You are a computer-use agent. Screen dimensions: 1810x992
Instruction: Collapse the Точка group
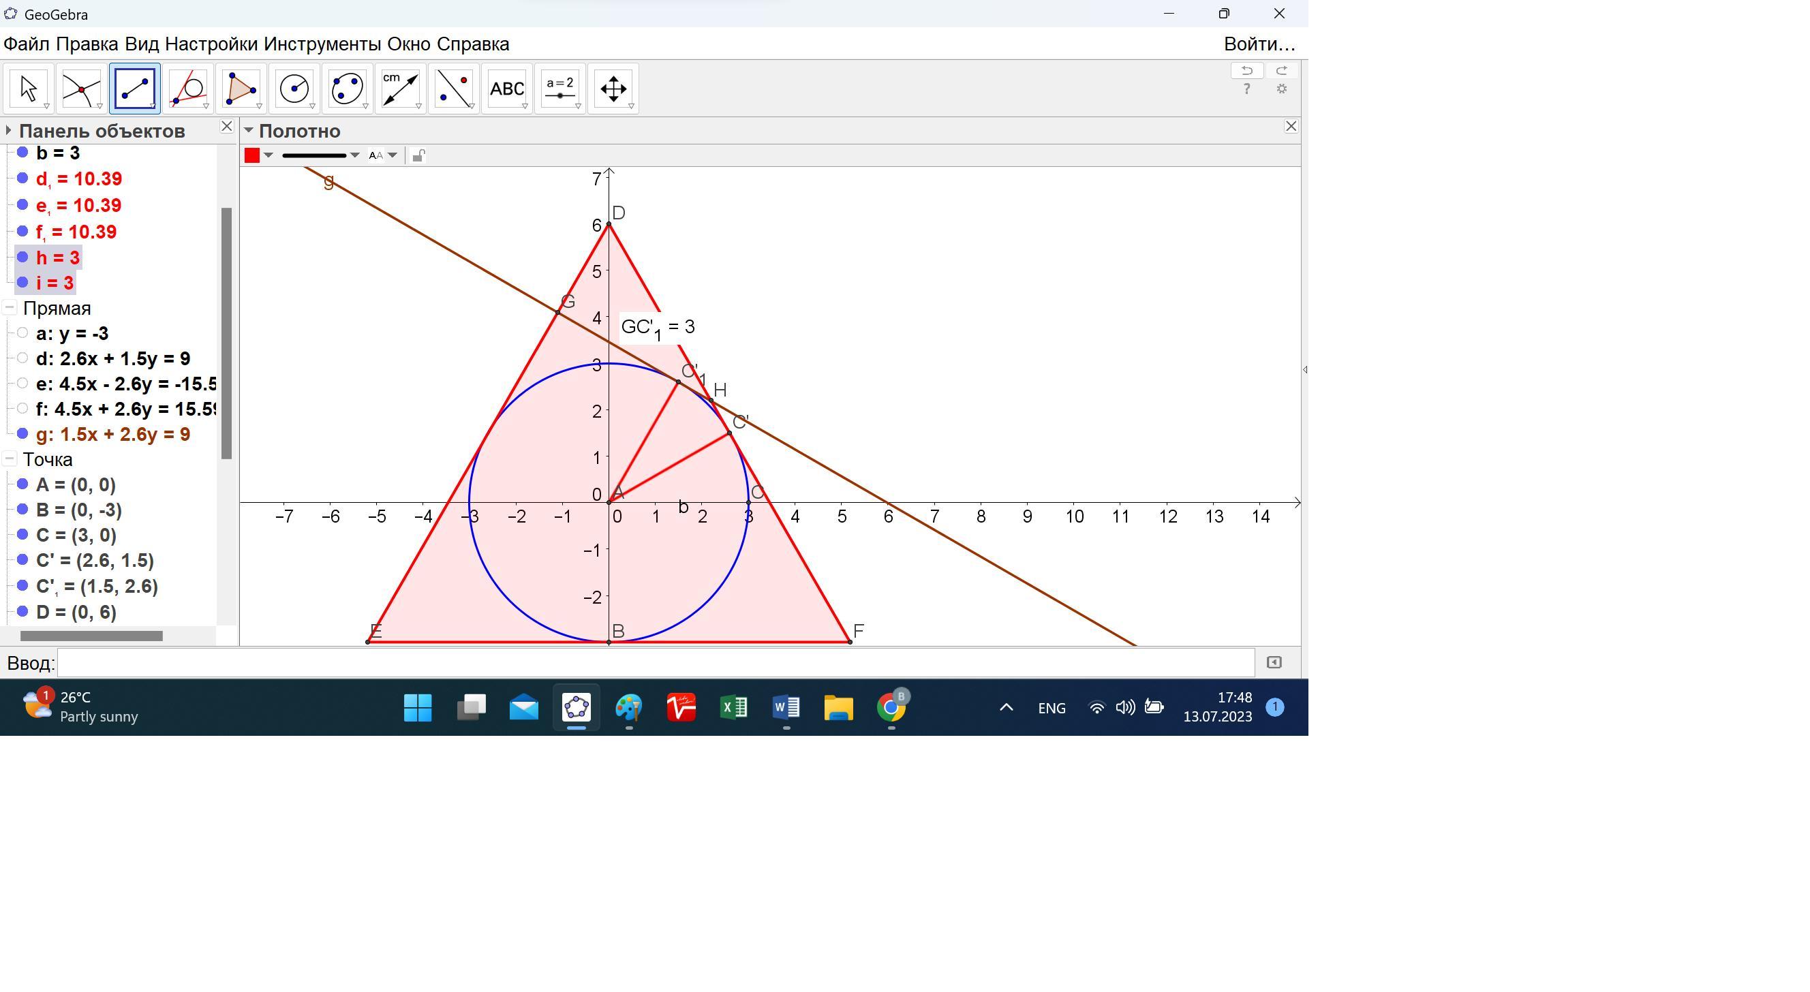9,459
